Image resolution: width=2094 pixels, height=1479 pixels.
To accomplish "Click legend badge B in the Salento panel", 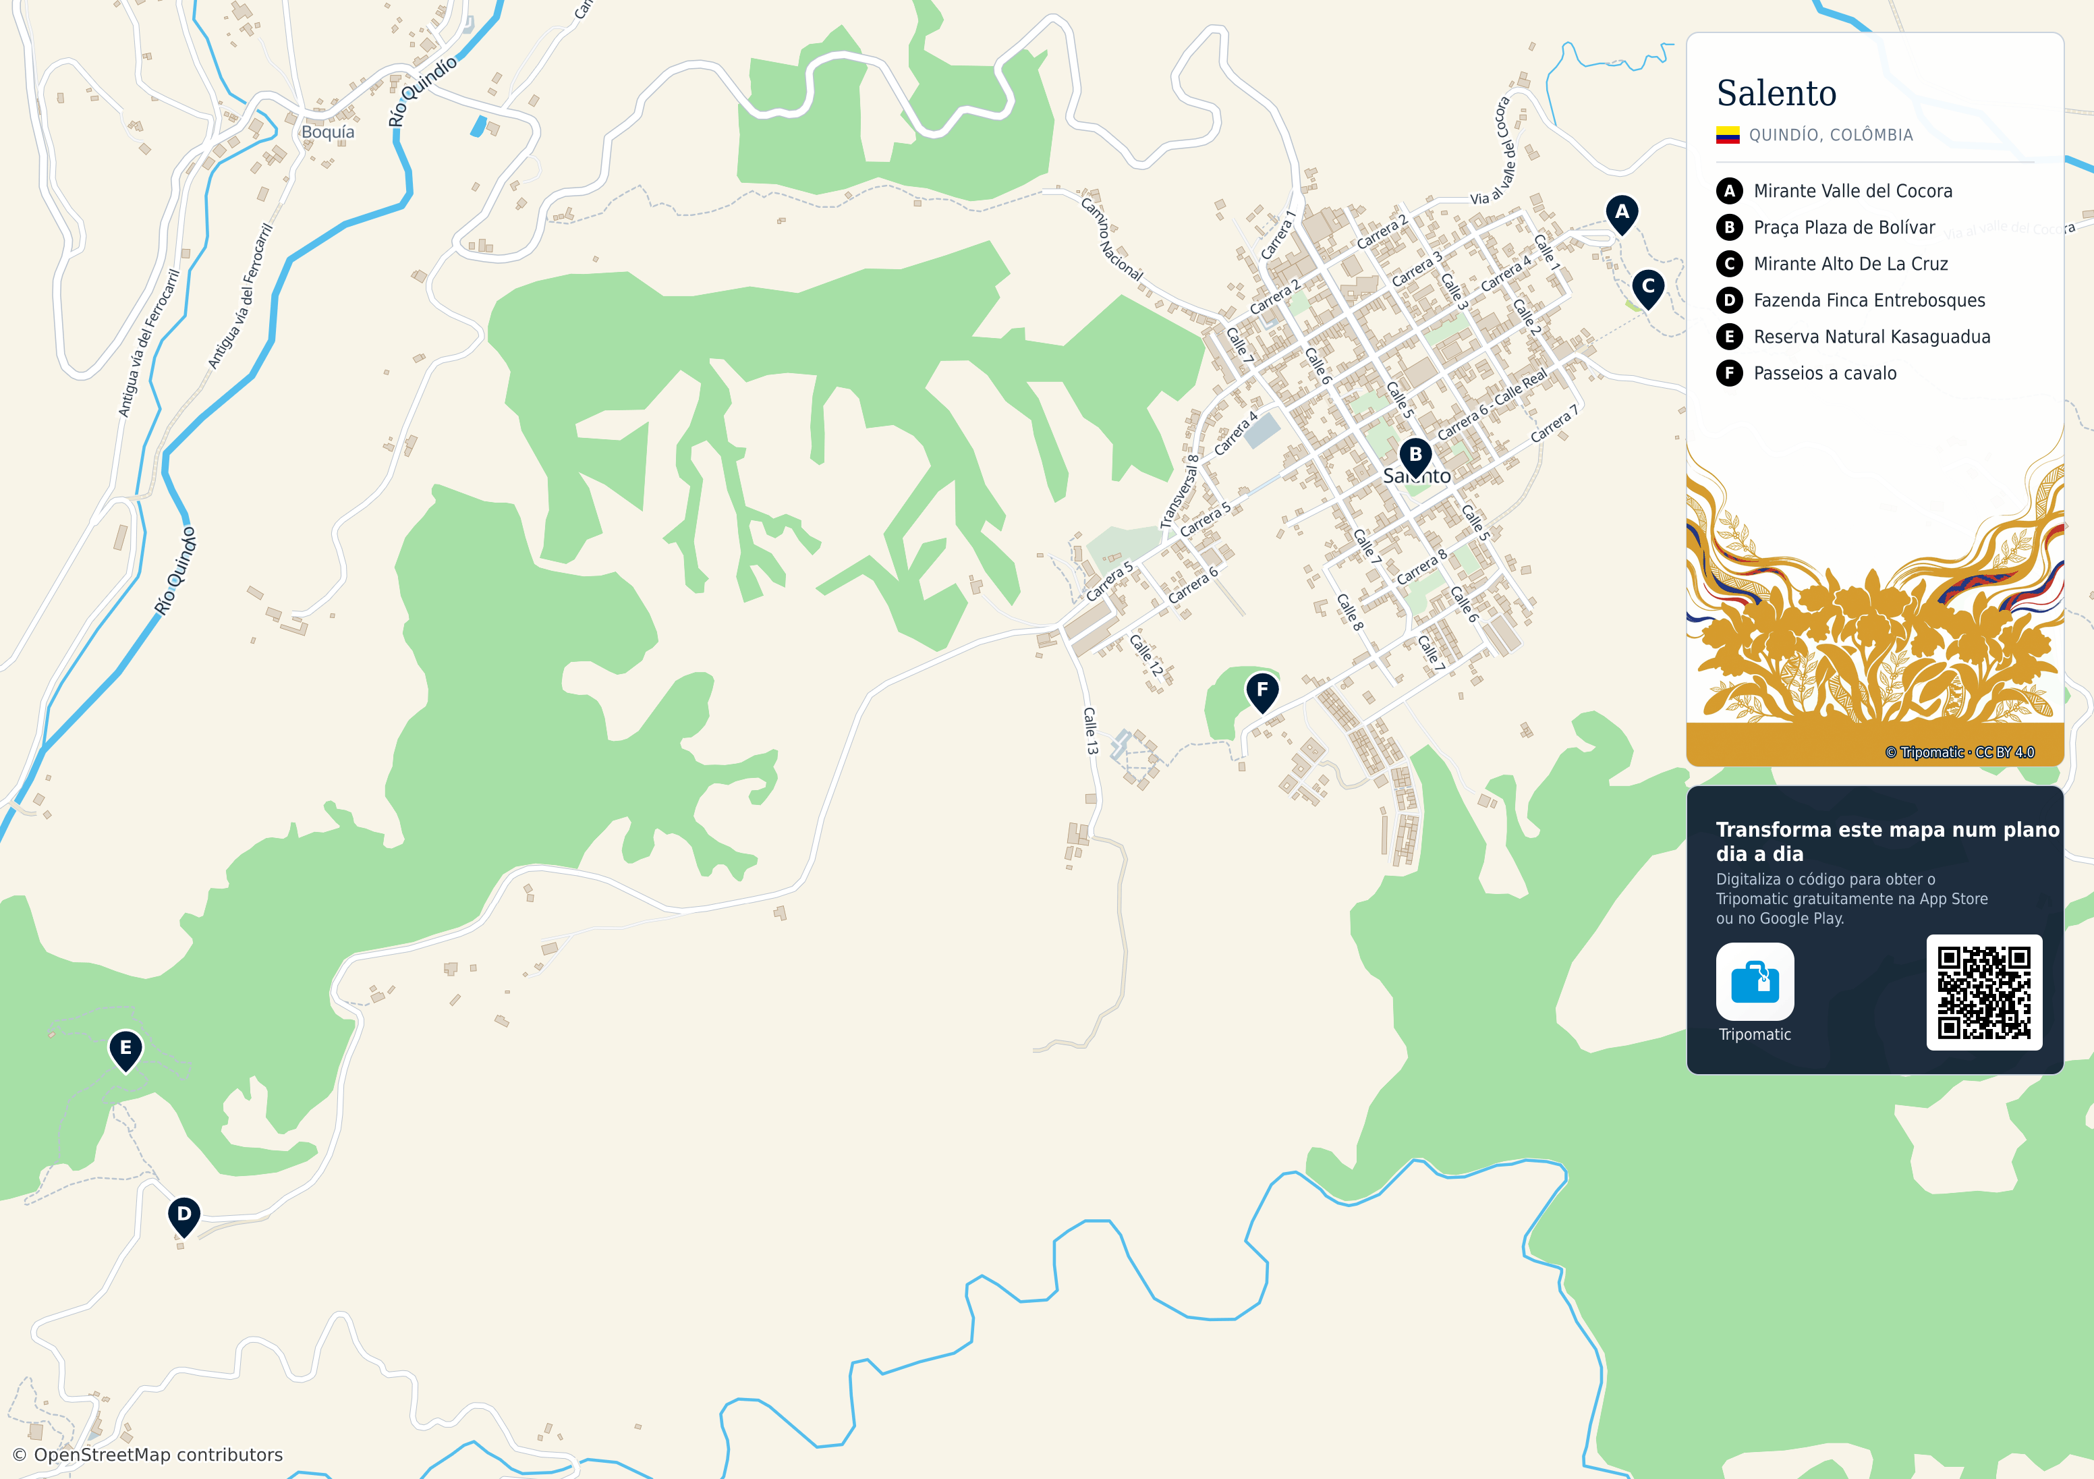I will pyautogui.click(x=1729, y=227).
